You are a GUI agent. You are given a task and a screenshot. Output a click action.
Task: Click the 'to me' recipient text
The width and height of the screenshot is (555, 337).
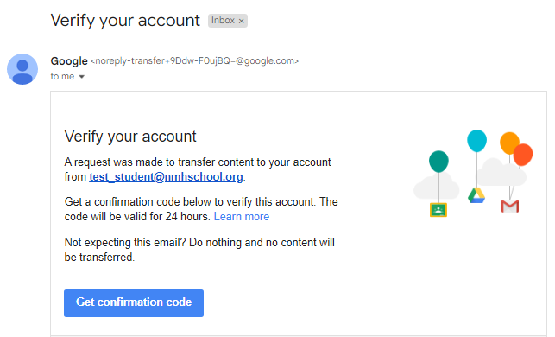pos(62,77)
